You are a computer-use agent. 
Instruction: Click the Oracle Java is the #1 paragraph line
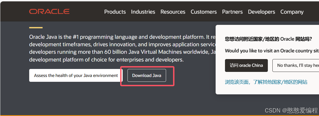tap(122, 37)
